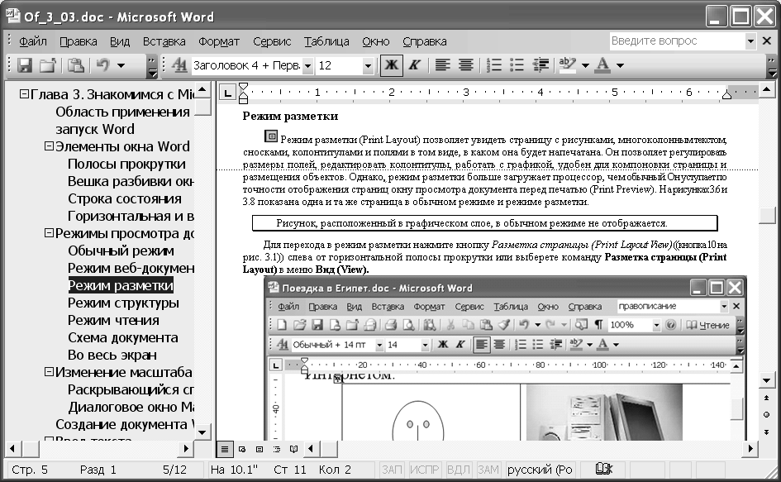The height and width of the screenshot is (482, 781).
Task: Click the folder icon next to Save
Action: click(x=48, y=65)
